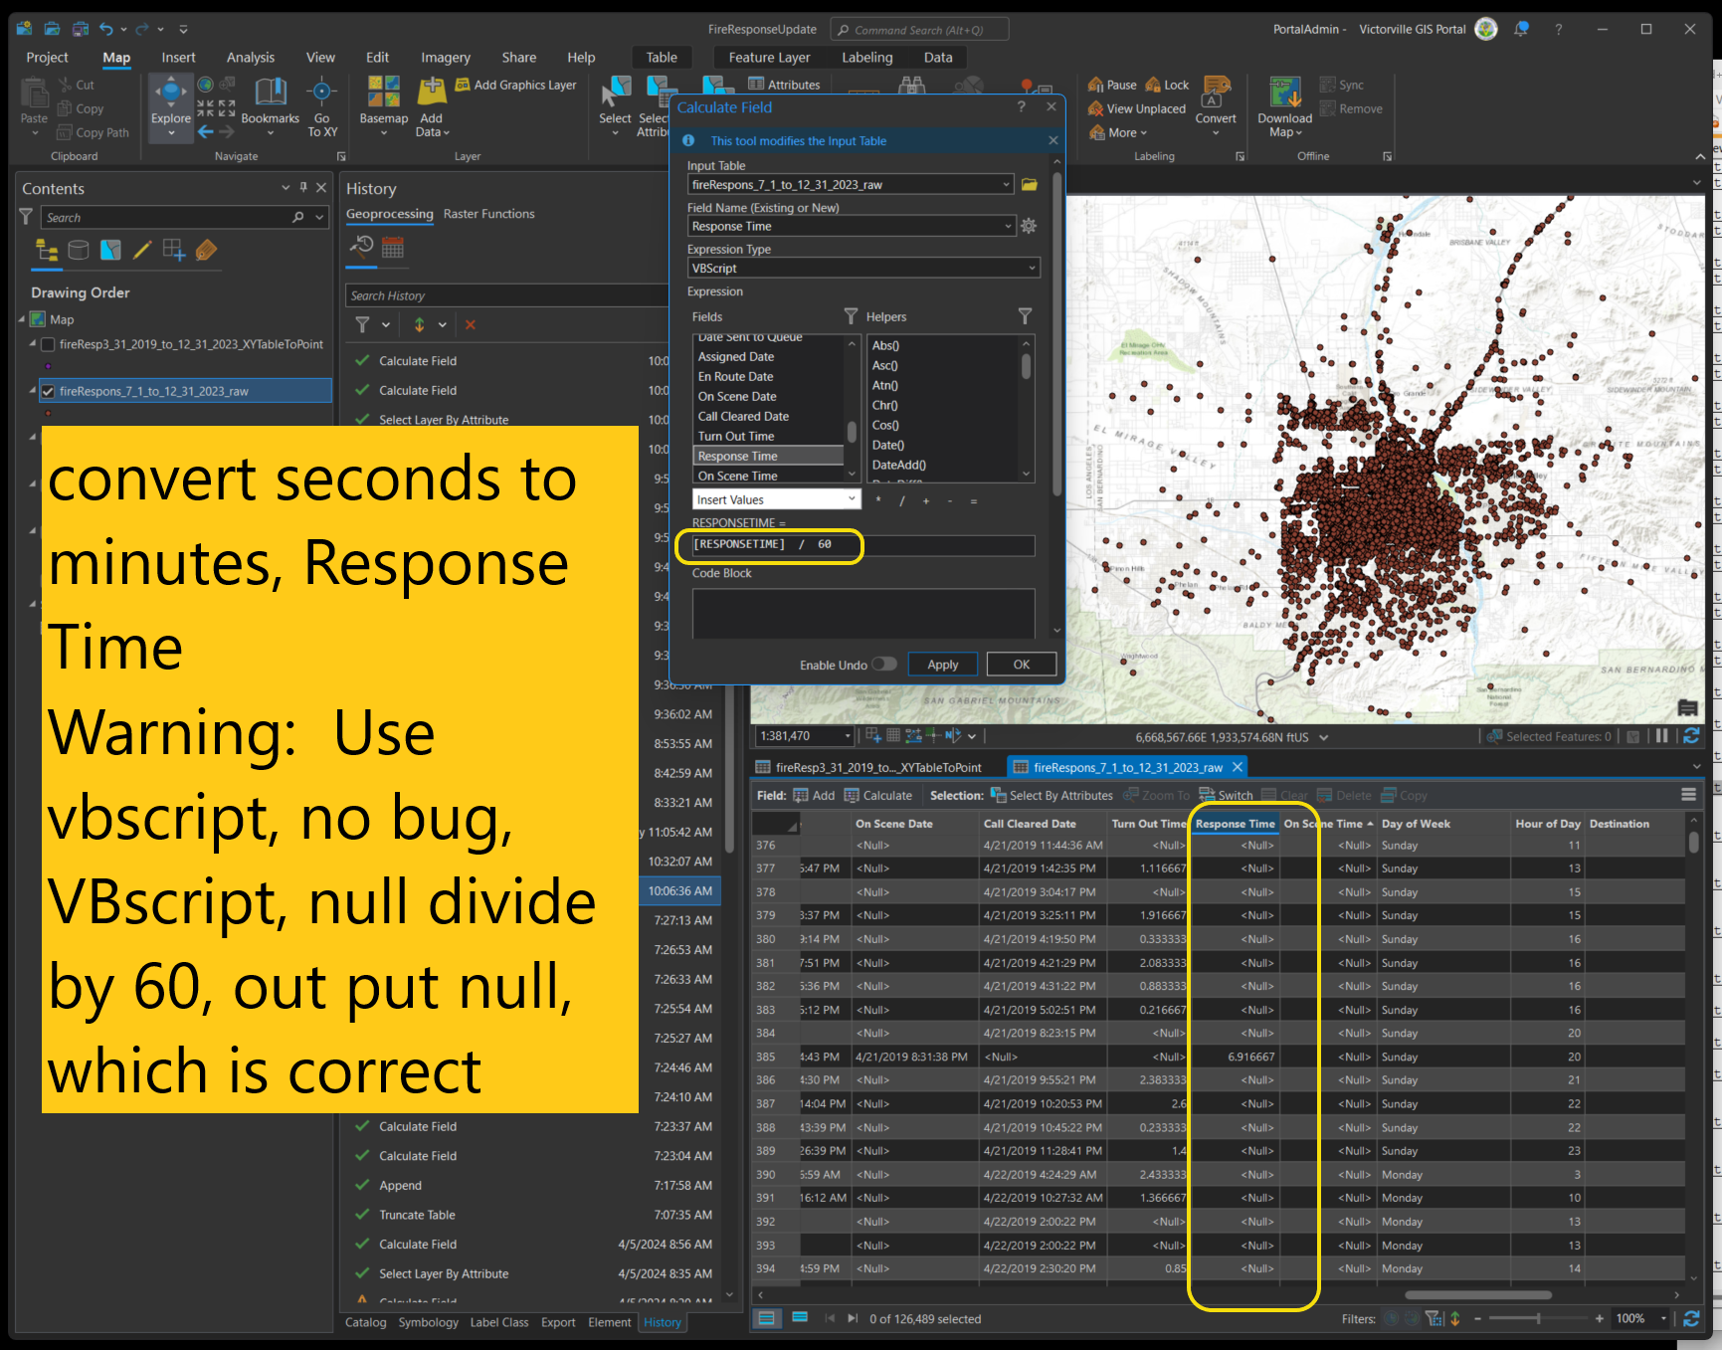This screenshot has width=1722, height=1350.
Task: Adjust the table zoom slider
Action: point(1538,1318)
